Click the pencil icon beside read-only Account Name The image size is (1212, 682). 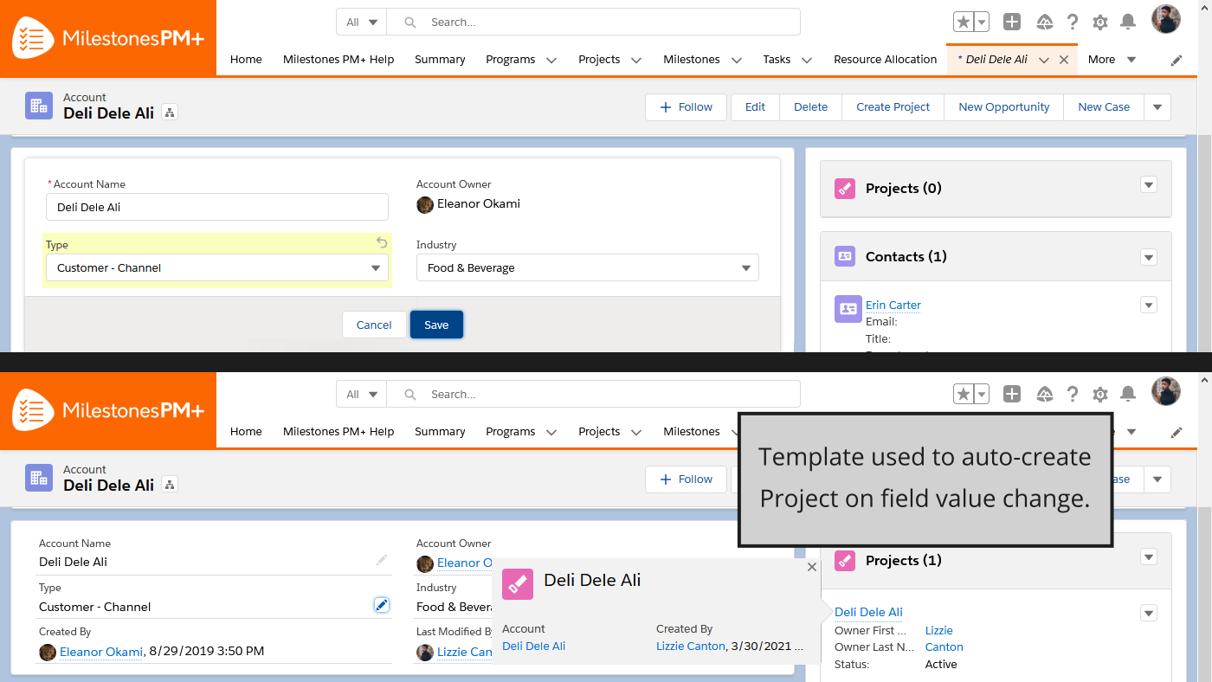pos(382,560)
